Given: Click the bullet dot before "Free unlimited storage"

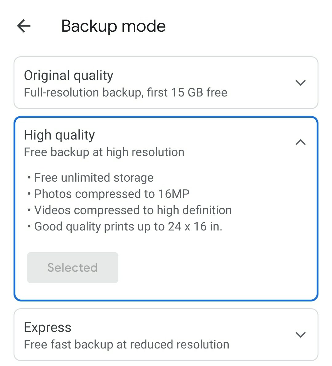Looking at the screenshot, I should coord(29,178).
